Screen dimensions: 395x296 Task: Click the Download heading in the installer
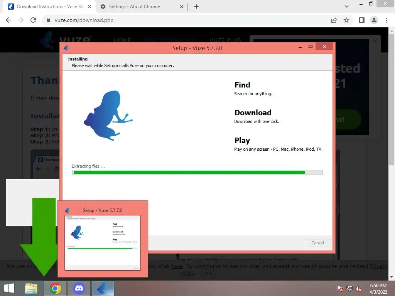(253, 113)
